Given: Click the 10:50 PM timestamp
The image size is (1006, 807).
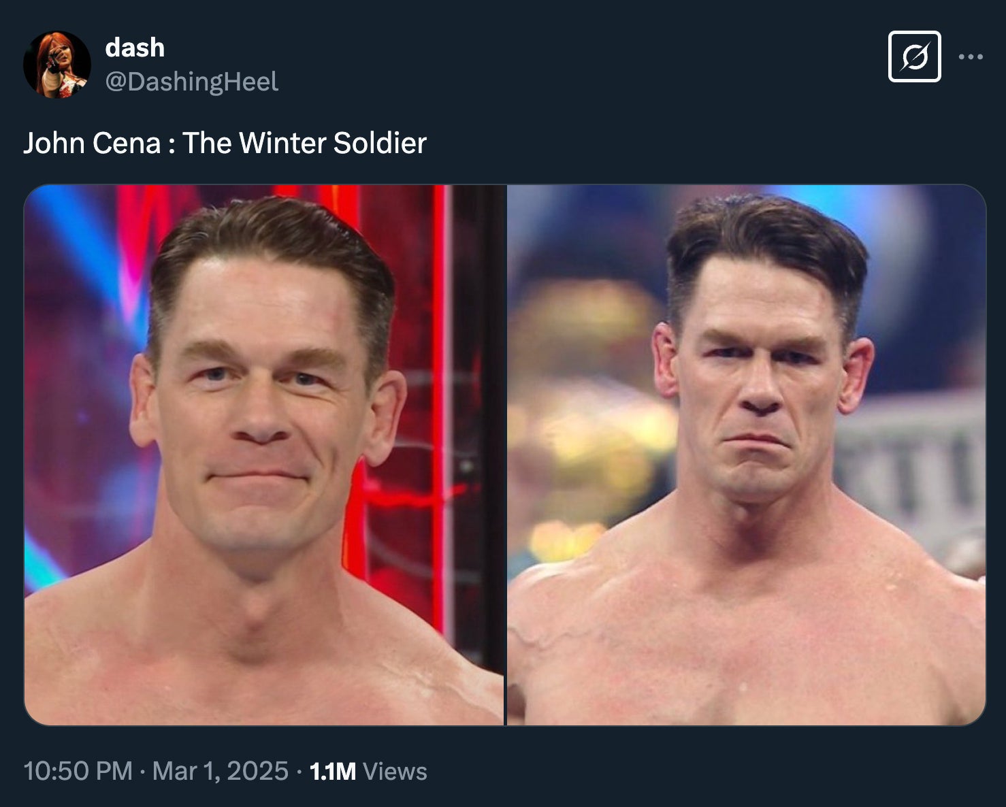Looking at the screenshot, I should click(78, 771).
